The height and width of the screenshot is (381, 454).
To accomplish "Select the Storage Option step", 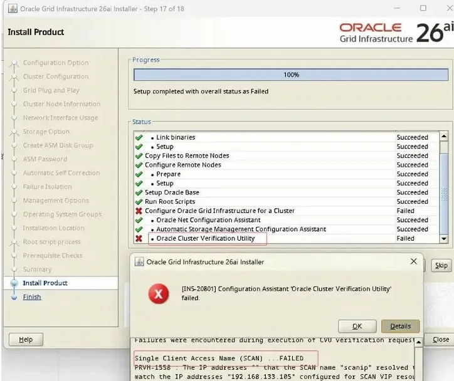I will [x=46, y=132].
